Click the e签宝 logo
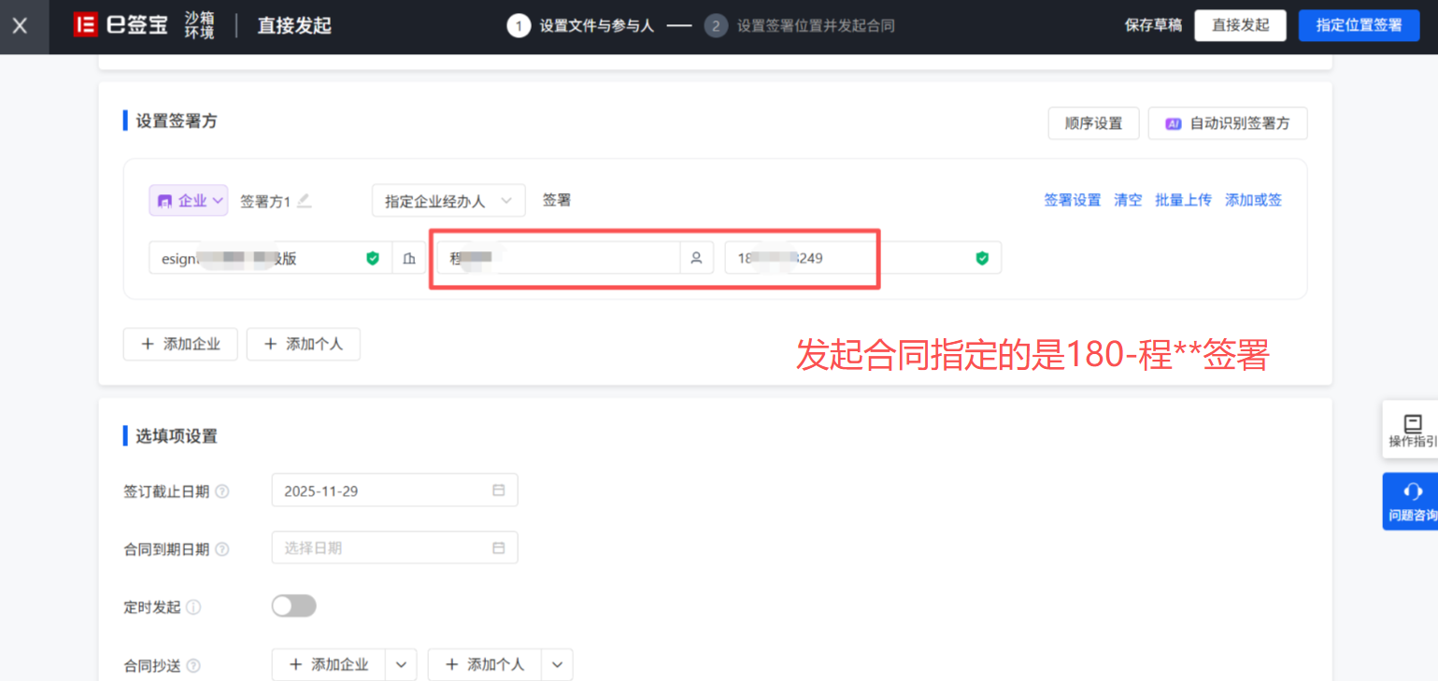This screenshot has height=681, width=1438. [121, 25]
